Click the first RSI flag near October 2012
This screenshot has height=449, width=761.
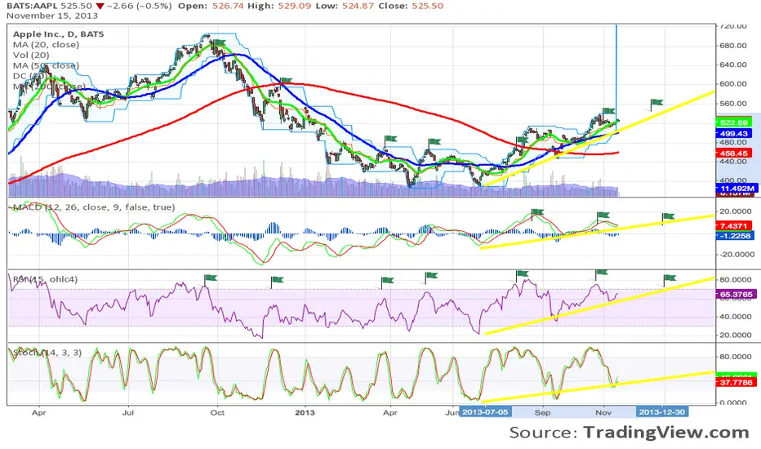211,278
